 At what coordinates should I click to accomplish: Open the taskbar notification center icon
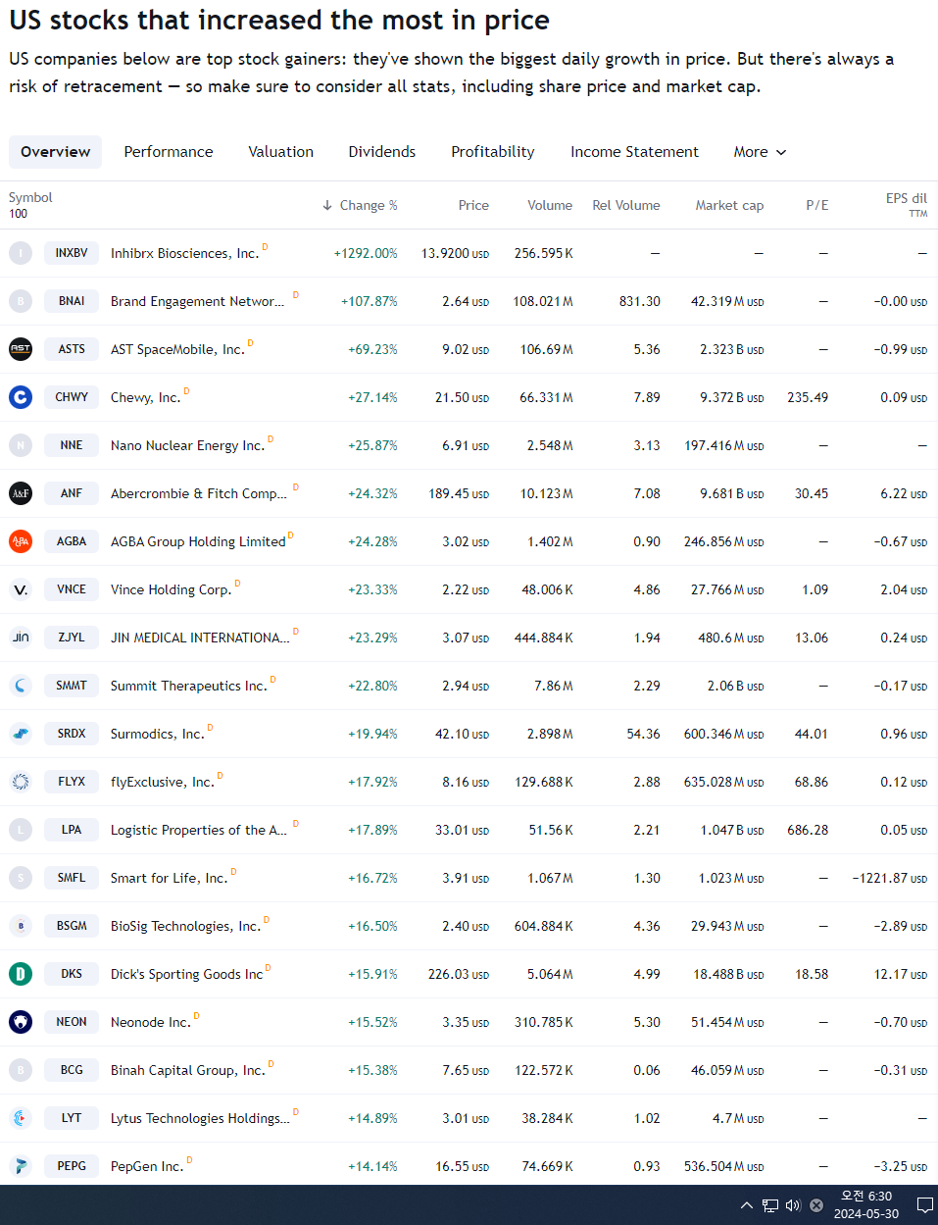pos(924,1205)
